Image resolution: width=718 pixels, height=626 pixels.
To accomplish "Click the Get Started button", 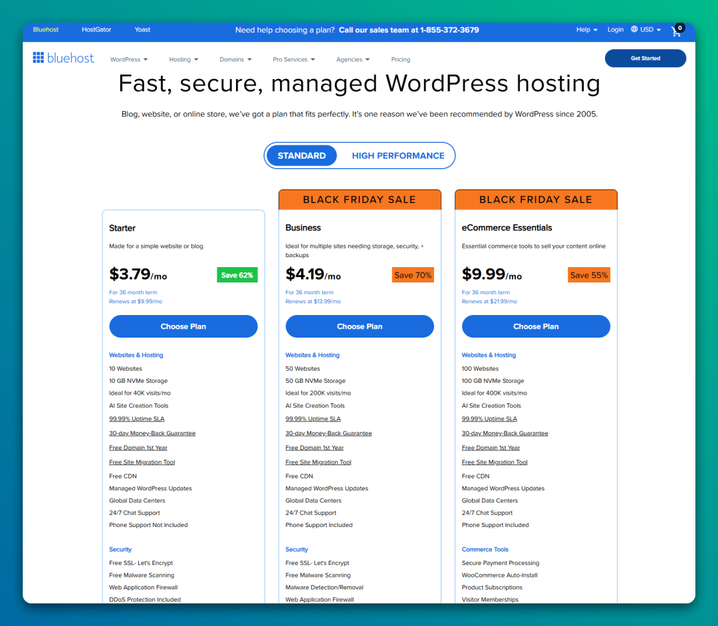I will [x=645, y=58].
